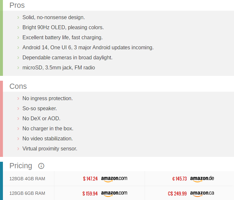
Task: Click chevron beside 'No ingress protection'
Action: (x=18, y=99)
